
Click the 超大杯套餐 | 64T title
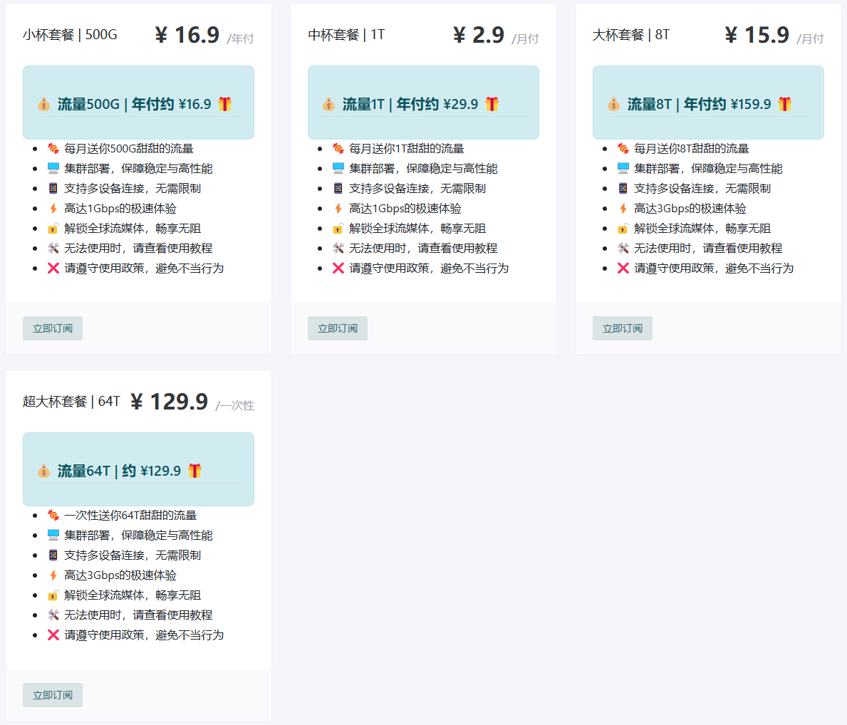71,402
